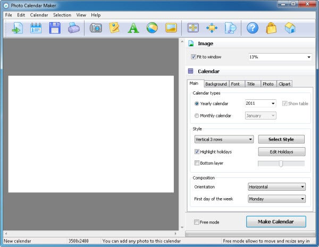Select the green letter A text tool
Screen dimensions: 319x247
(133, 28)
